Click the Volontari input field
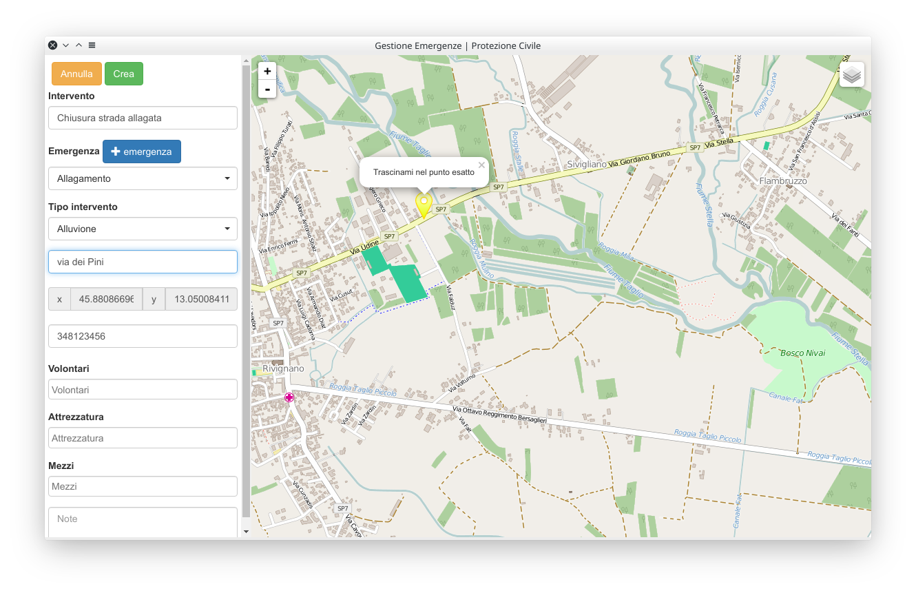Image resolution: width=916 pixels, height=593 pixels. (143, 390)
